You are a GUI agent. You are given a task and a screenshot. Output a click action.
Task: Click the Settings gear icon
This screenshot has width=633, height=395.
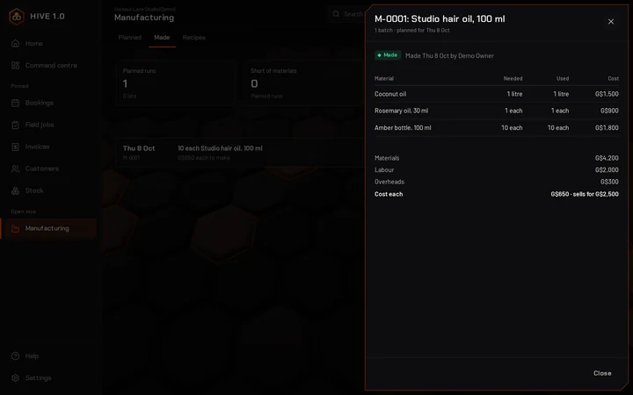[15, 377]
